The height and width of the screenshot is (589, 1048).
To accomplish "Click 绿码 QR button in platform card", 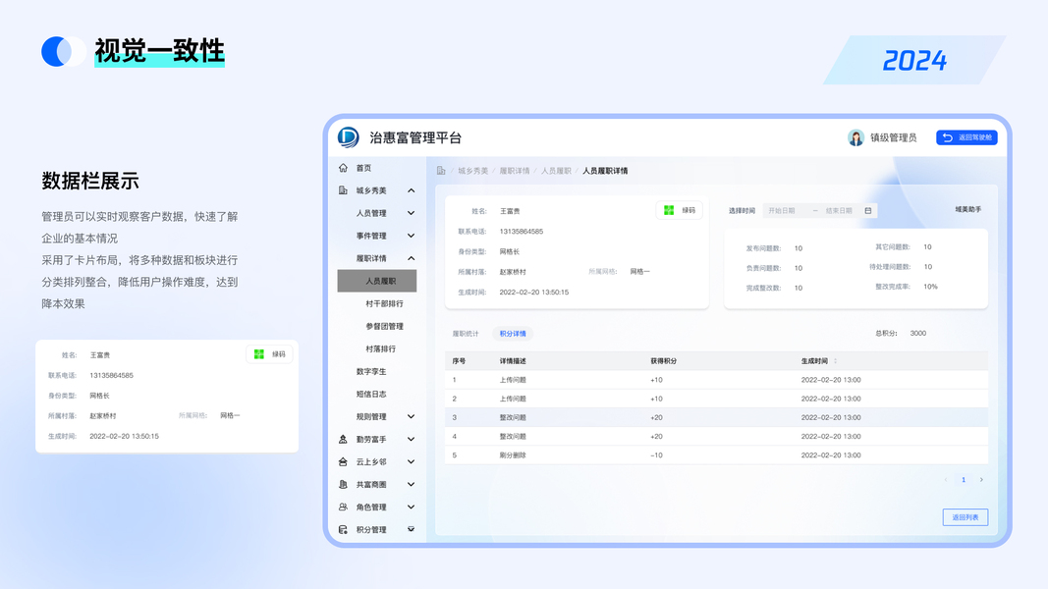I will [679, 210].
